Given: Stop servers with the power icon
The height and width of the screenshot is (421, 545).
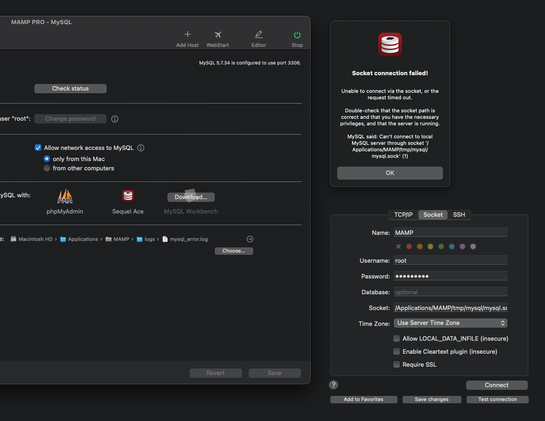Looking at the screenshot, I should click(x=297, y=35).
